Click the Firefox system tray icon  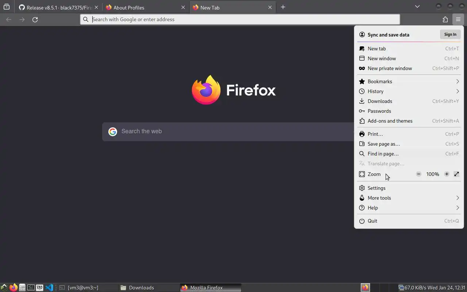pos(365,288)
